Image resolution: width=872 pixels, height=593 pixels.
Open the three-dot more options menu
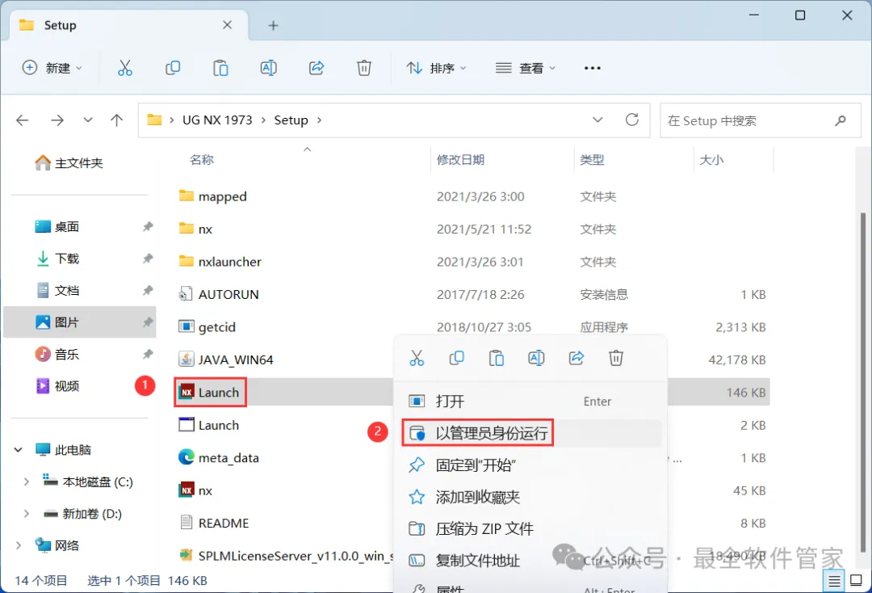[x=593, y=68]
